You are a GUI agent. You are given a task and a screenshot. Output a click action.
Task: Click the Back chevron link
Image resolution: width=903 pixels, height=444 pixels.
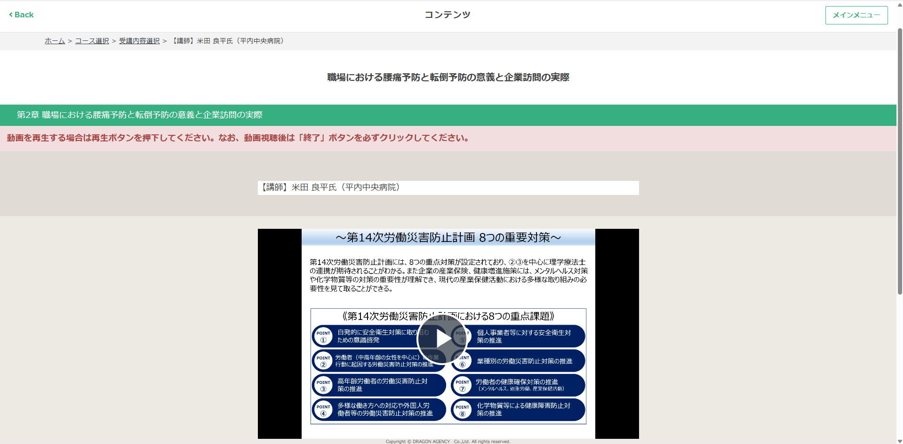[x=21, y=15]
